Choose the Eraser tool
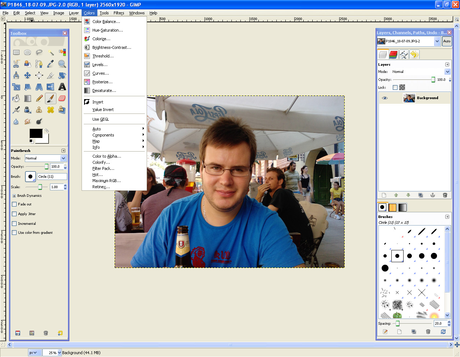This screenshot has width=460, height=357. coord(62,98)
